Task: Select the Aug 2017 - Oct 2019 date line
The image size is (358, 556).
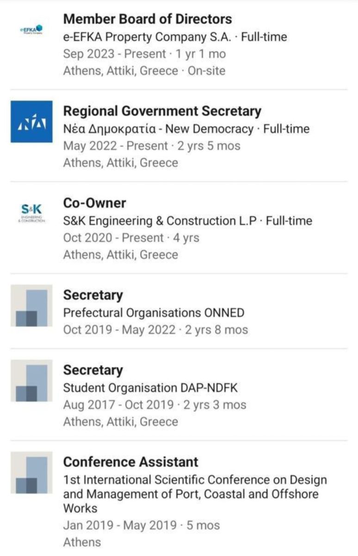Action: coord(154,405)
